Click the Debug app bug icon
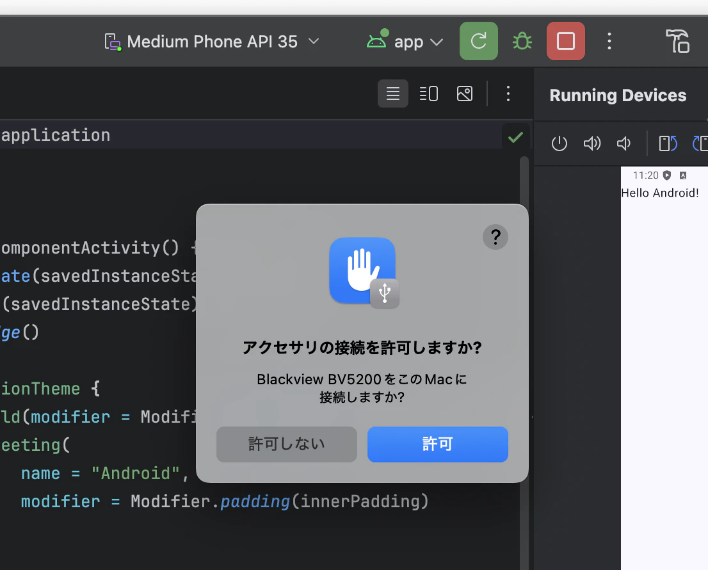 [x=522, y=41]
